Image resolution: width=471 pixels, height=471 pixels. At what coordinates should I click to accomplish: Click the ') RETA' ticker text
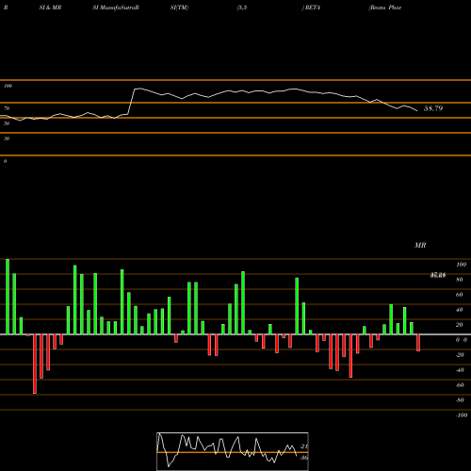coord(311,8)
